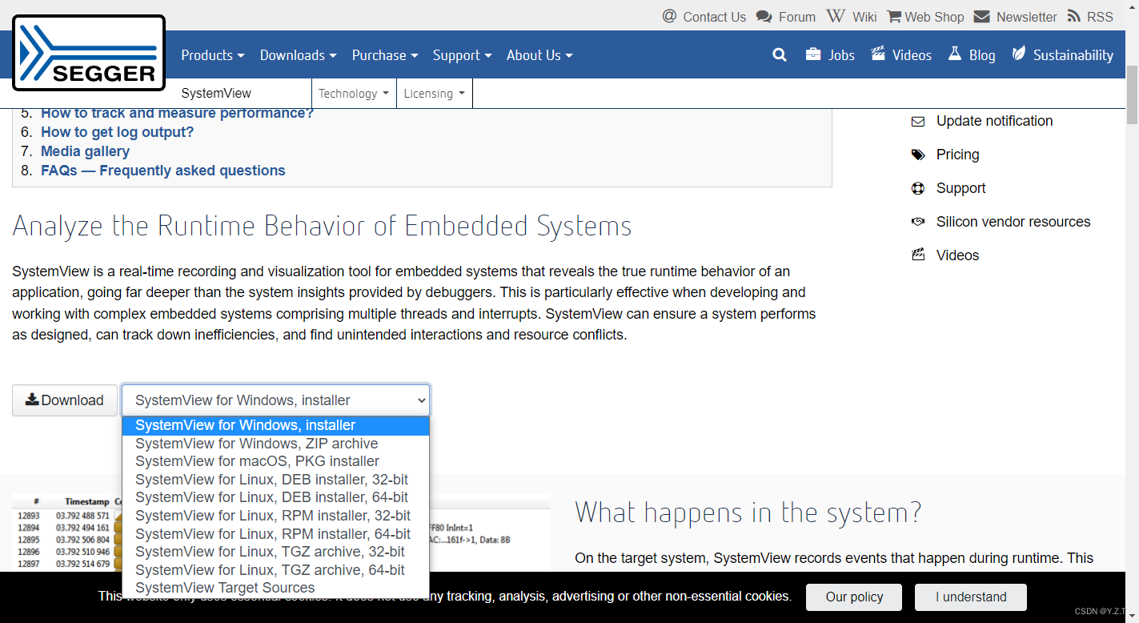Open the Purchase menu
Image resolution: width=1139 pixels, height=623 pixels.
(385, 55)
